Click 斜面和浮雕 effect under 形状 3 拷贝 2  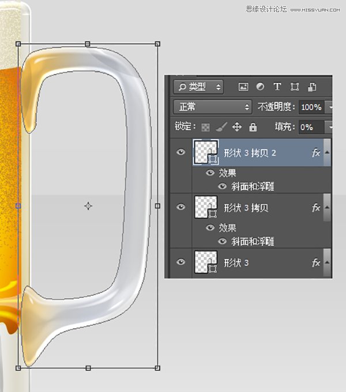253,187
